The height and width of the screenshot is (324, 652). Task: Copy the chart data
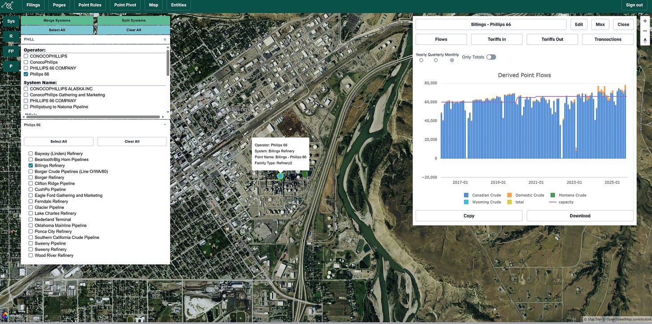click(x=469, y=216)
